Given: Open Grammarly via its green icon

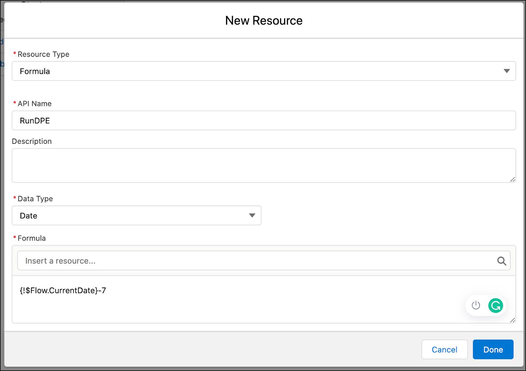Looking at the screenshot, I should [496, 305].
